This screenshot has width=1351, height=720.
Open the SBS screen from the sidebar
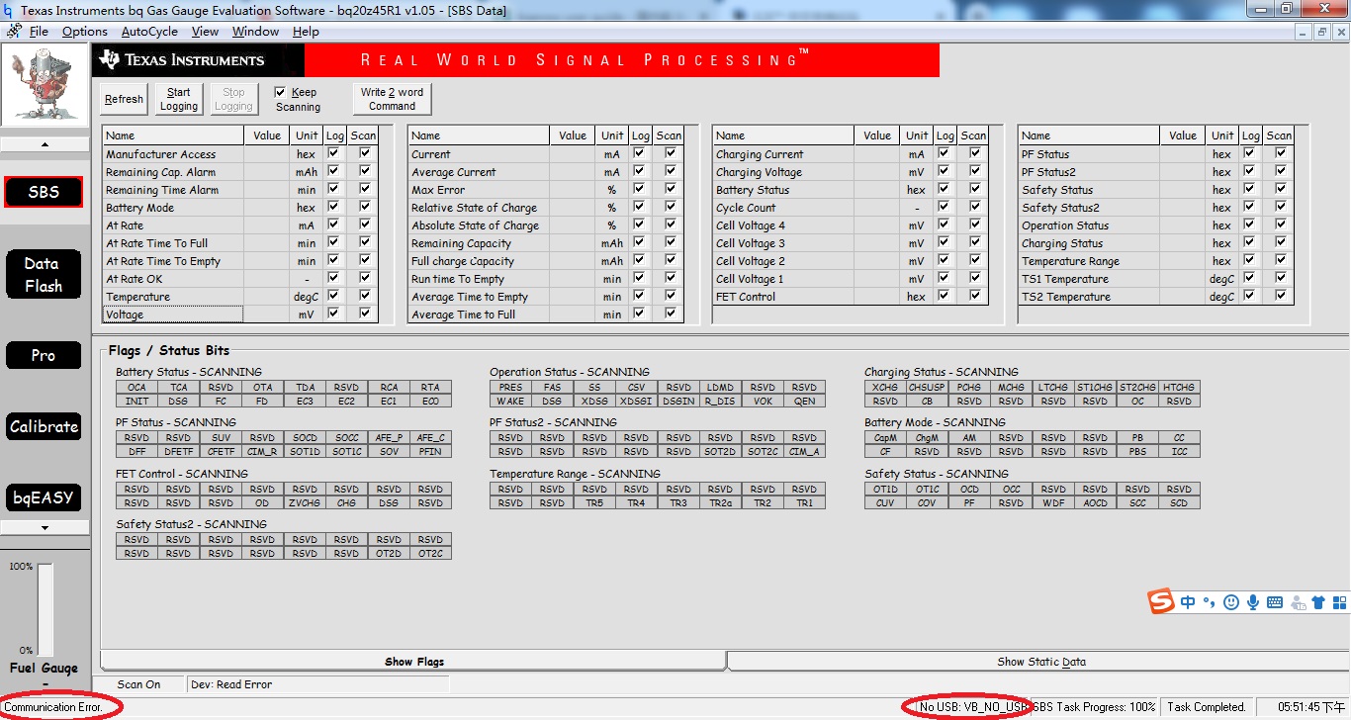[44, 192]
